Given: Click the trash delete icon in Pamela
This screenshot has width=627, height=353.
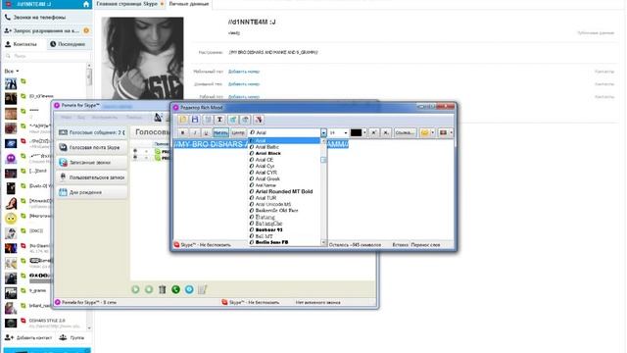Looking at the screenshot, I should point(162,289).
